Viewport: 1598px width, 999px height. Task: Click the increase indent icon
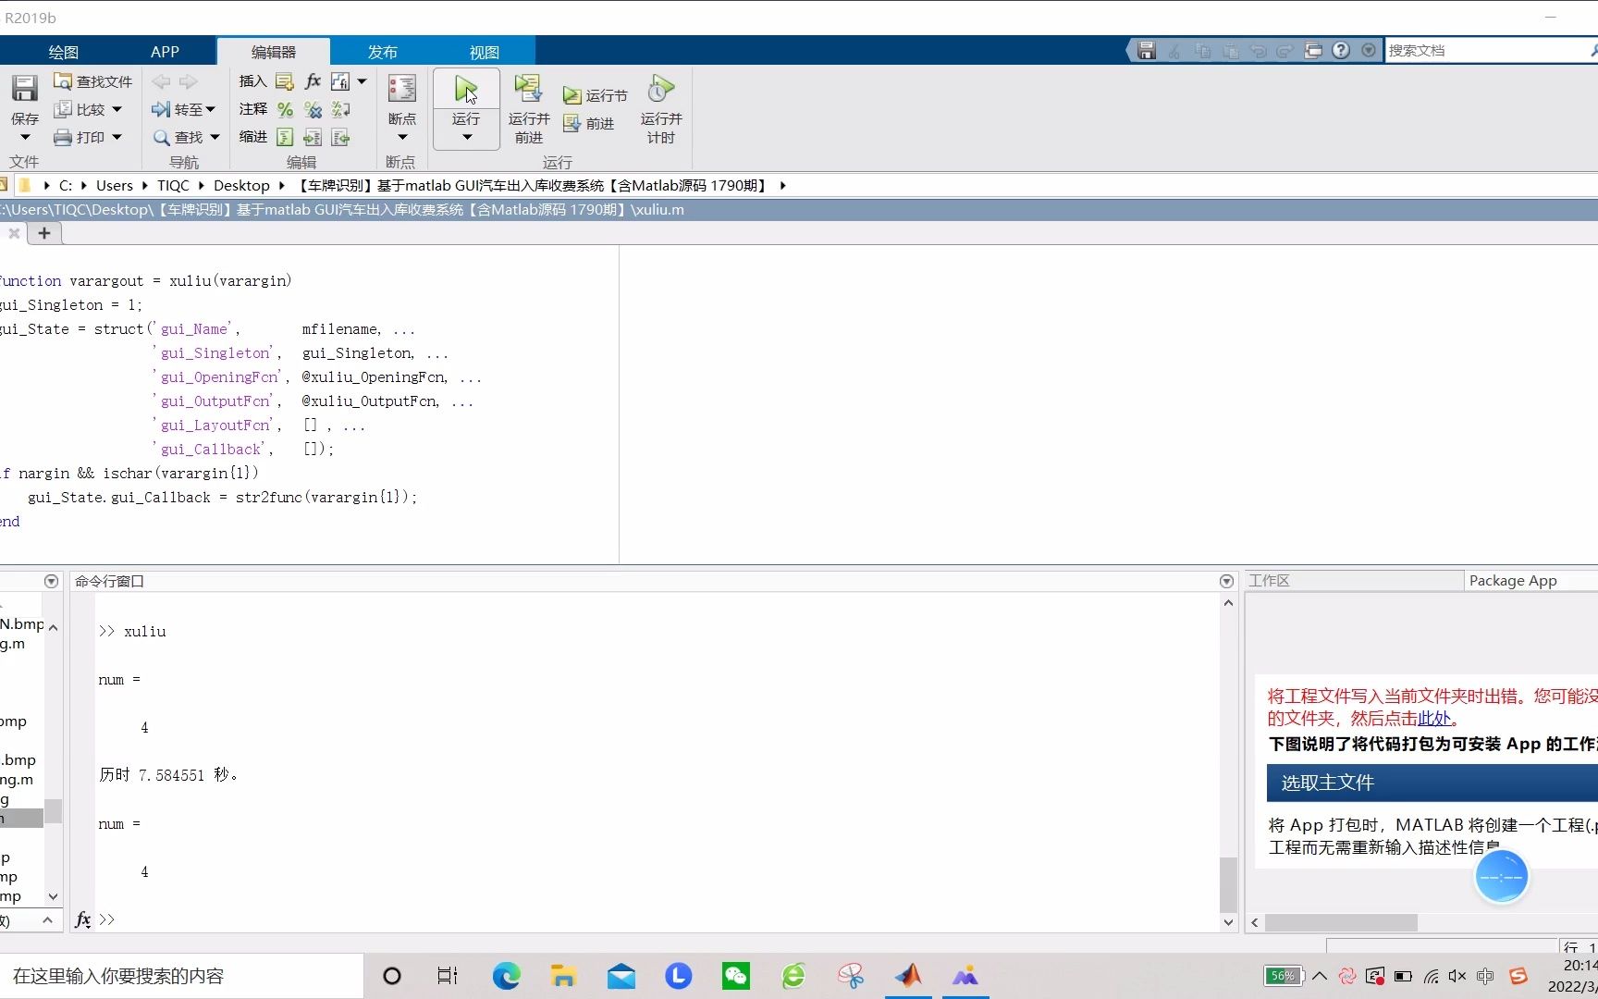(313, 137)
